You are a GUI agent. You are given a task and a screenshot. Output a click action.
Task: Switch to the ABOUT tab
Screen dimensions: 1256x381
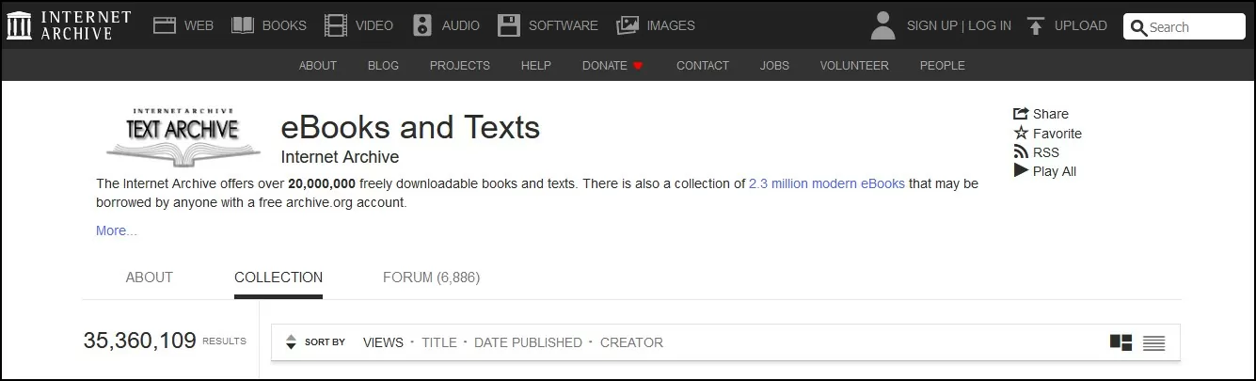pyautogui.click(x=150, y=278)
